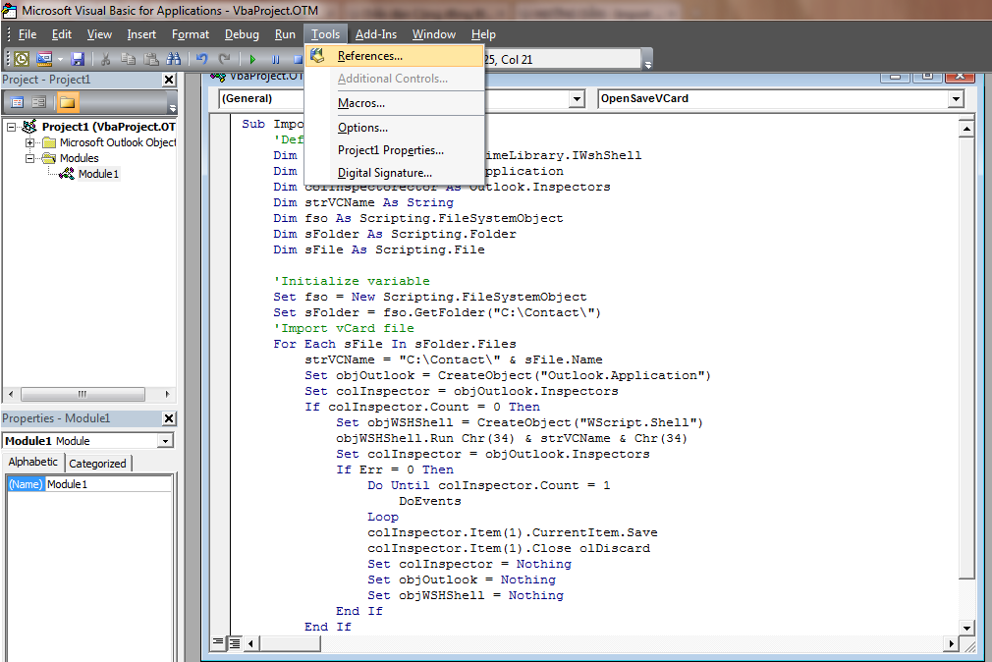Viewport: 992px width, 662px height.
Task: Open the Insert object dropdown arrow
Action: coord(60,59)
